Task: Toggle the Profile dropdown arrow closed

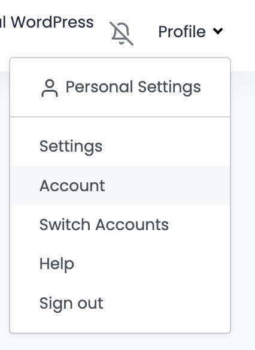Action: click(x=218, y=31)
